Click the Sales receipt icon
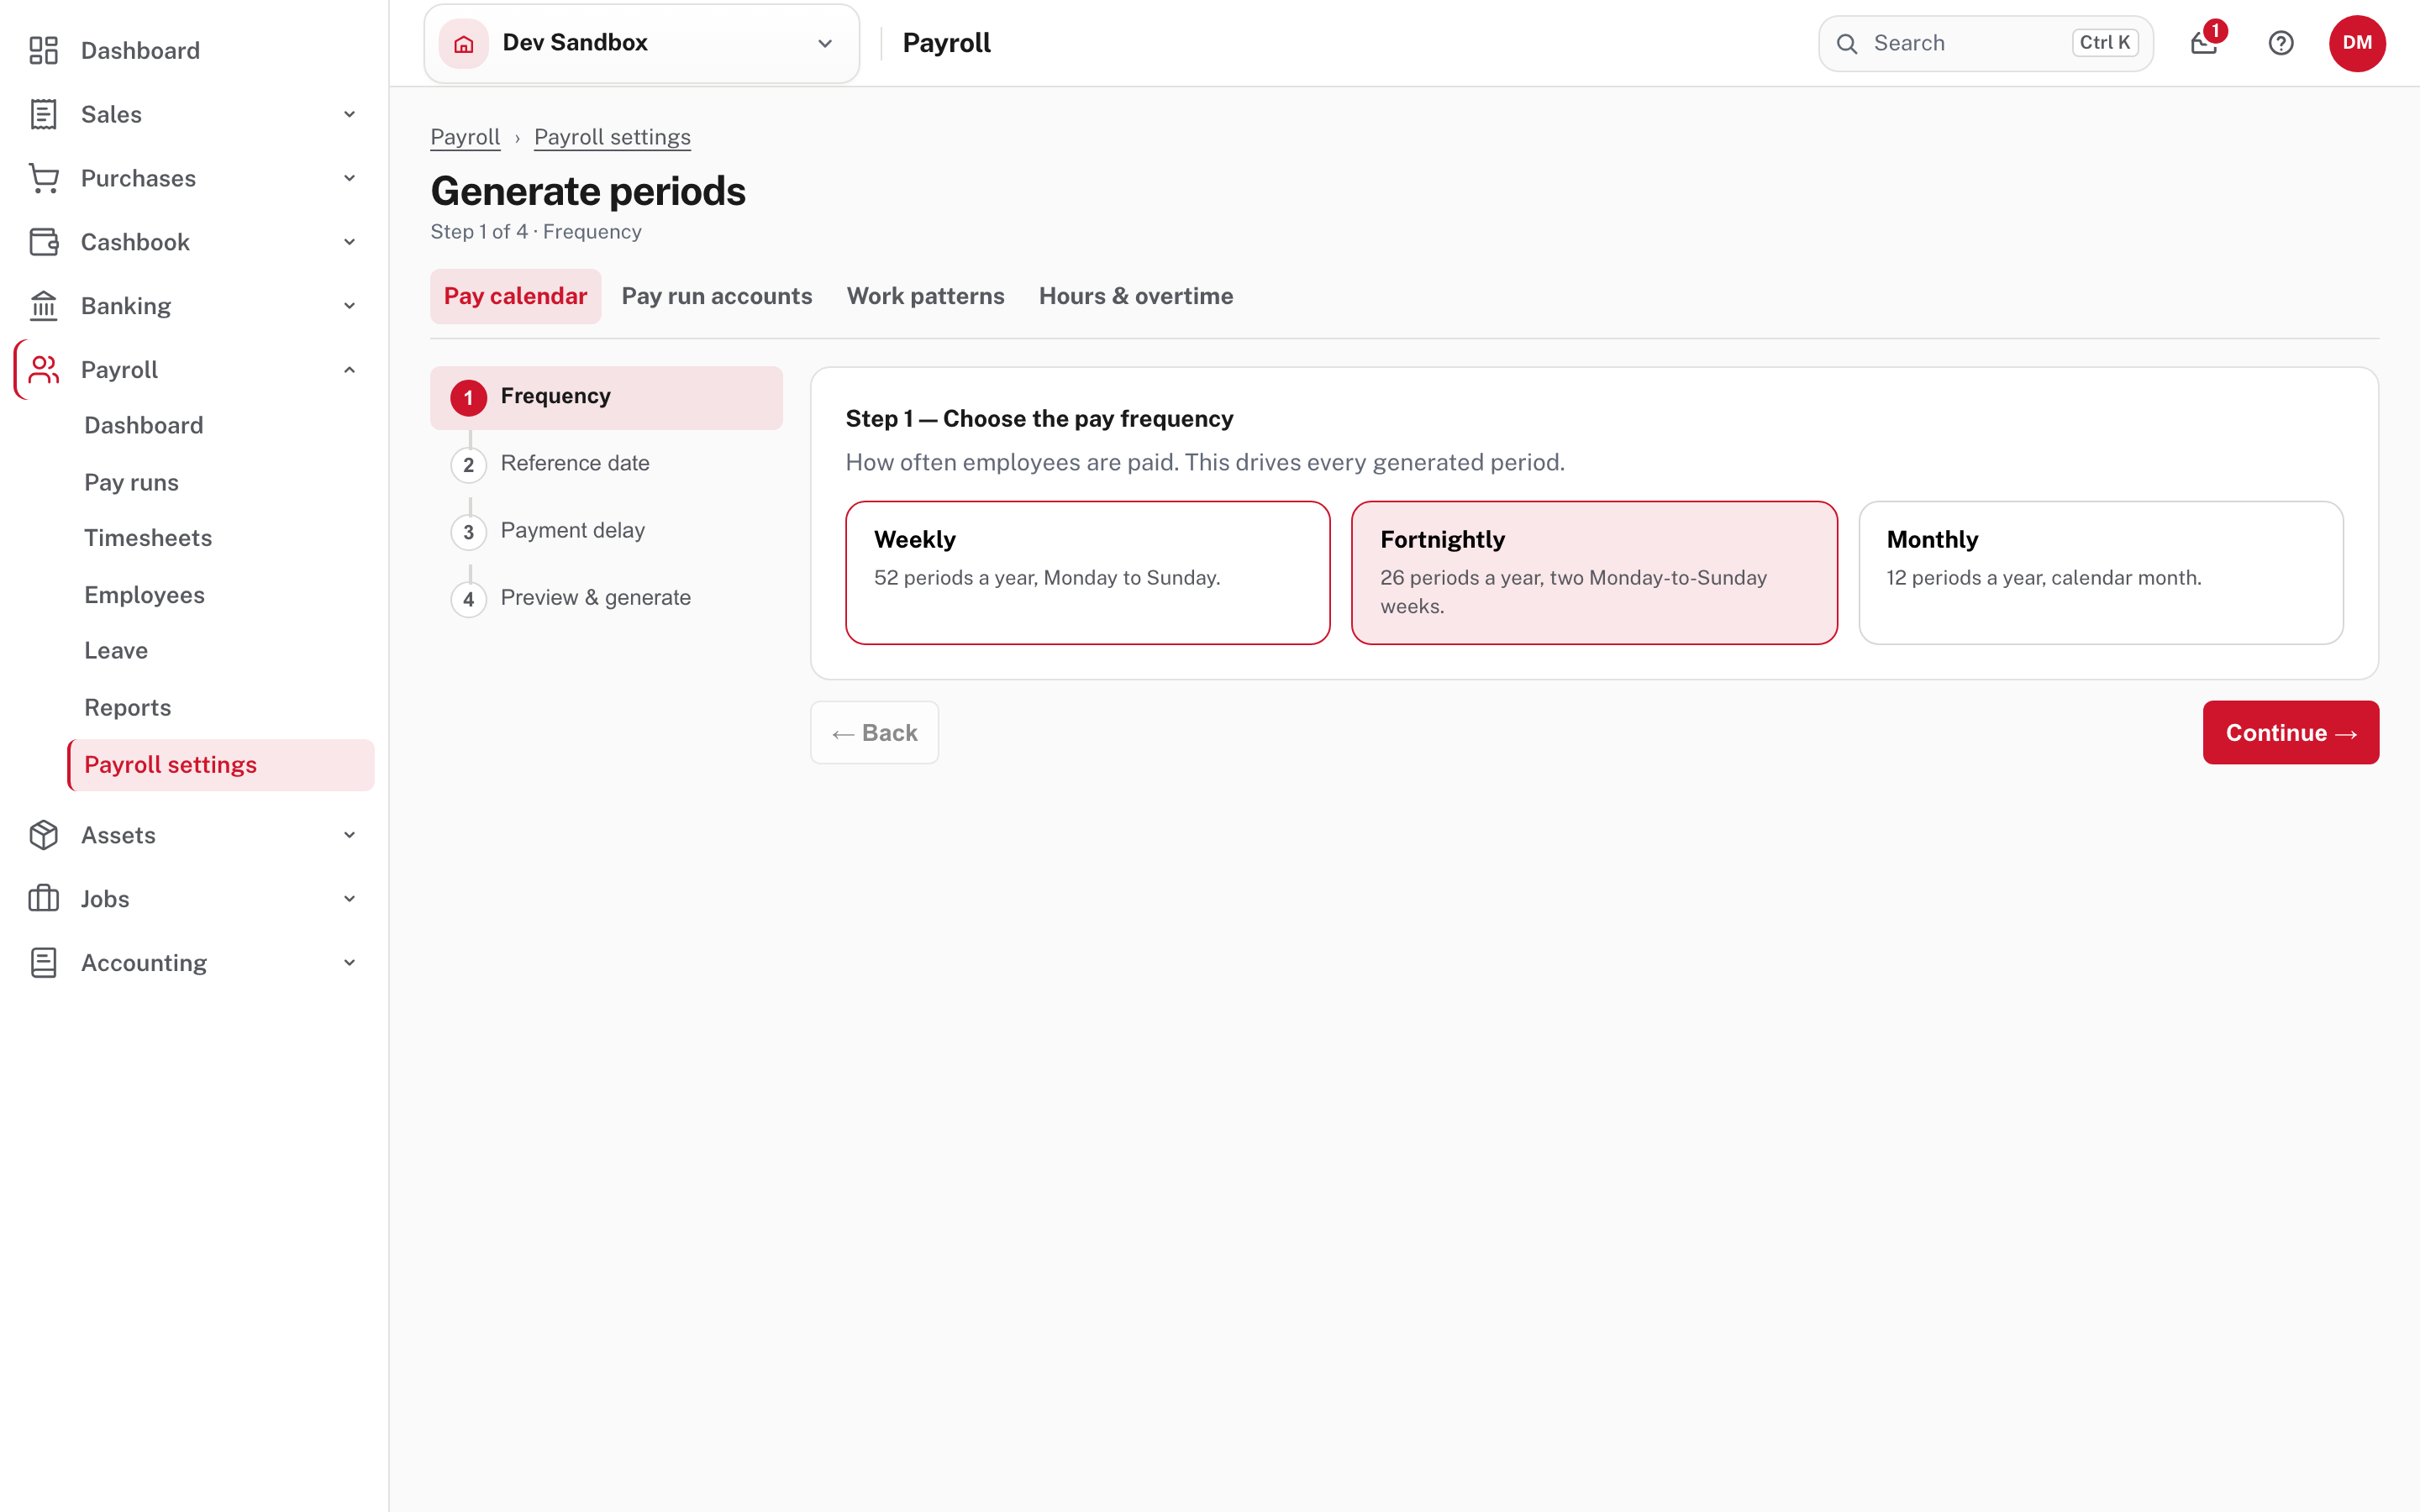This screenshot has width=2420, height=1512. (43, 114)
